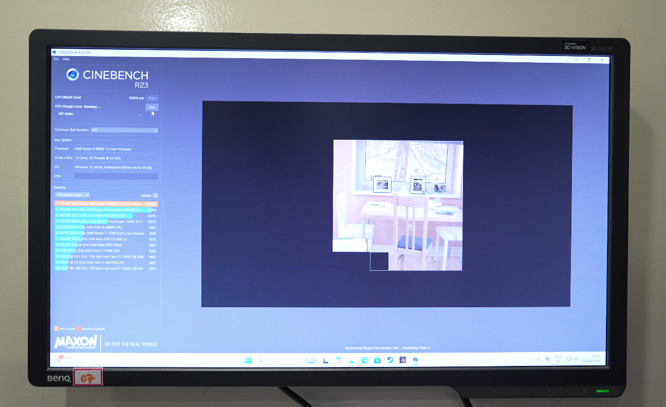The image size is (666, 407).
Task: Open the dark square app beside Steam
Action: click(x=403, y=360)
